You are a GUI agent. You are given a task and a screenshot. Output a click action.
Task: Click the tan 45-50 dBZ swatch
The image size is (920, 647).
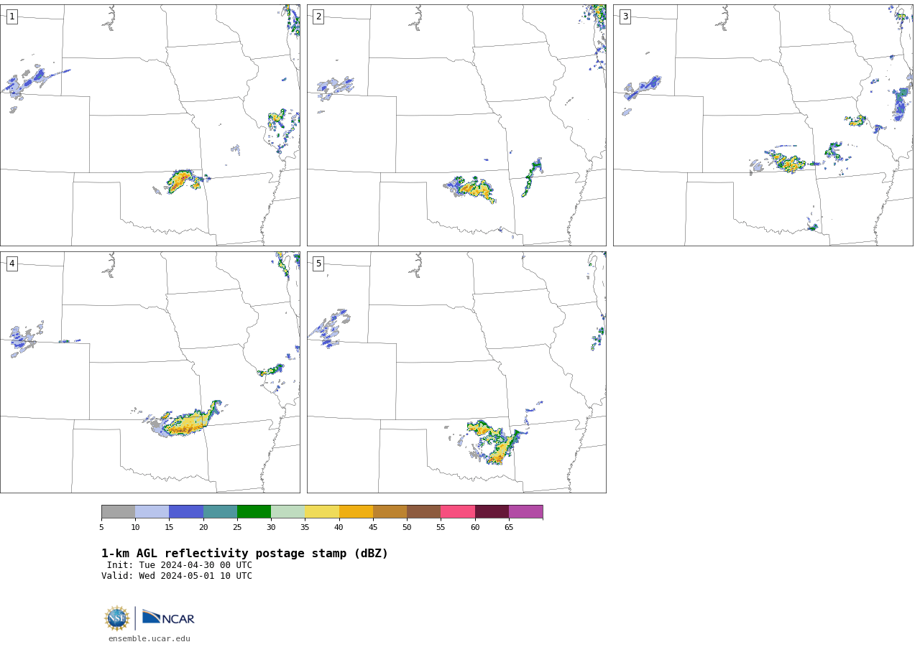[x=390, y=512]
